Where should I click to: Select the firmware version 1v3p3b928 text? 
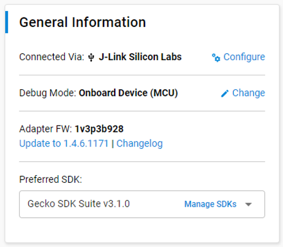[x=99, y=129]
